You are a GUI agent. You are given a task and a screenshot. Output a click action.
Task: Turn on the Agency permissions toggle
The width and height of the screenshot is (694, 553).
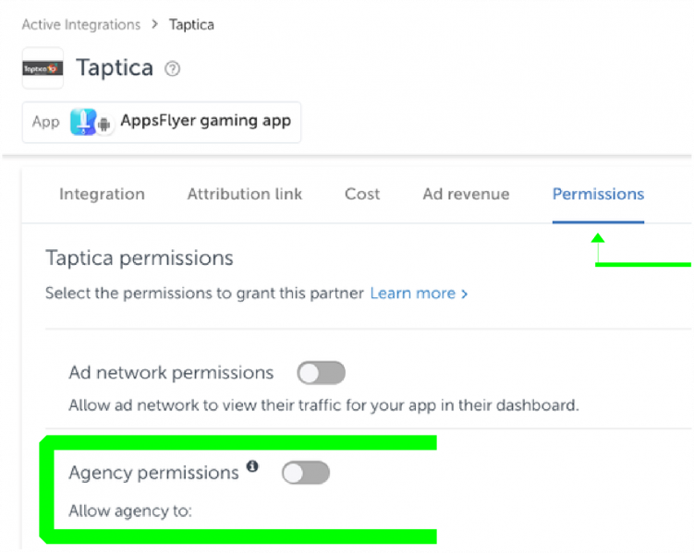306,473
